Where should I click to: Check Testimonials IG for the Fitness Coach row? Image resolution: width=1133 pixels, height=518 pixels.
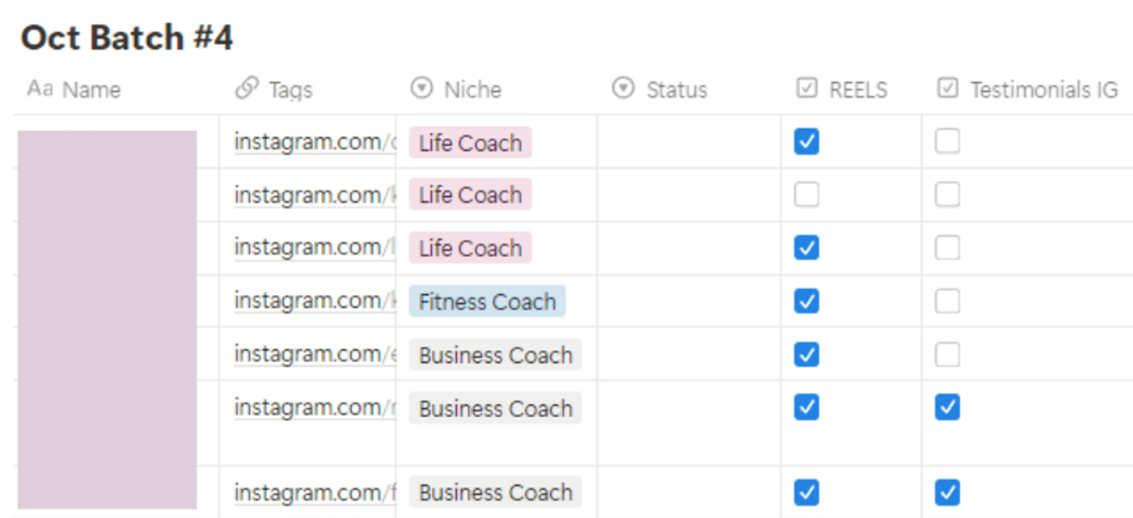(948, 301)
